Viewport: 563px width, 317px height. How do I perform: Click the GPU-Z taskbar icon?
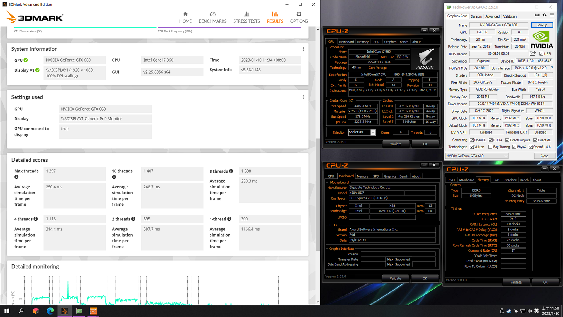[79, 311]
